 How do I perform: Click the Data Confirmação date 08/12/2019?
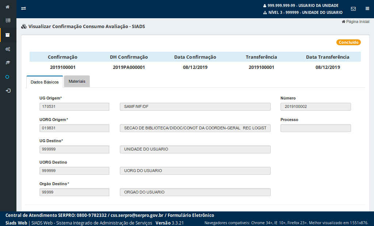[x=195, y=67]
